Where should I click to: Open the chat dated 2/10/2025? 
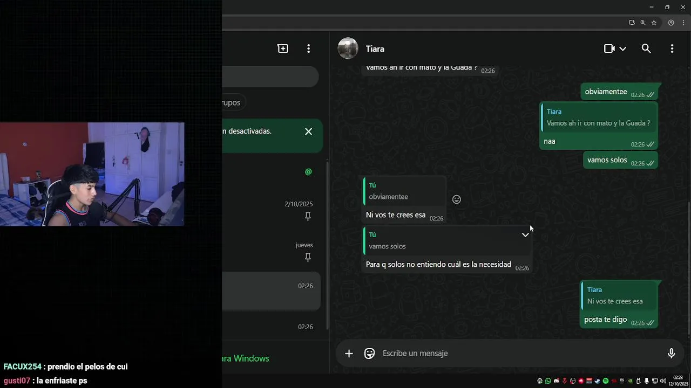[x=272, y=210]
